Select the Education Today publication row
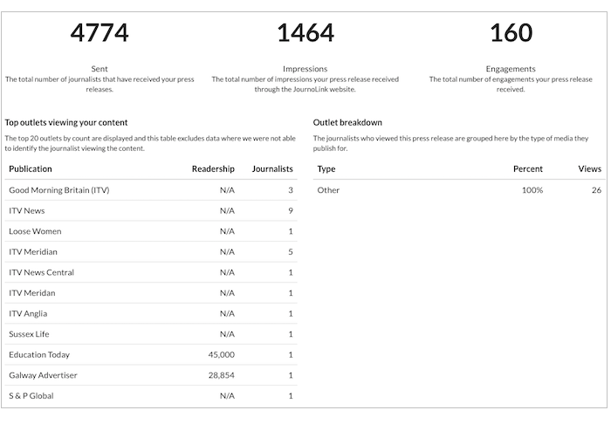 pyautogui.click(x=151, y=355)
